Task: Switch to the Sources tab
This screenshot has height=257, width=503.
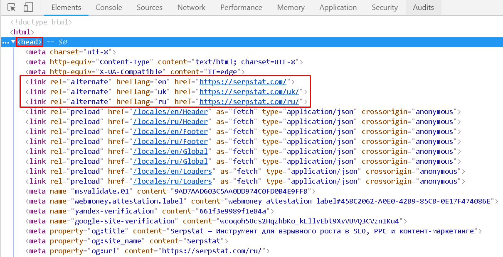Action: (x=150, y=7)
